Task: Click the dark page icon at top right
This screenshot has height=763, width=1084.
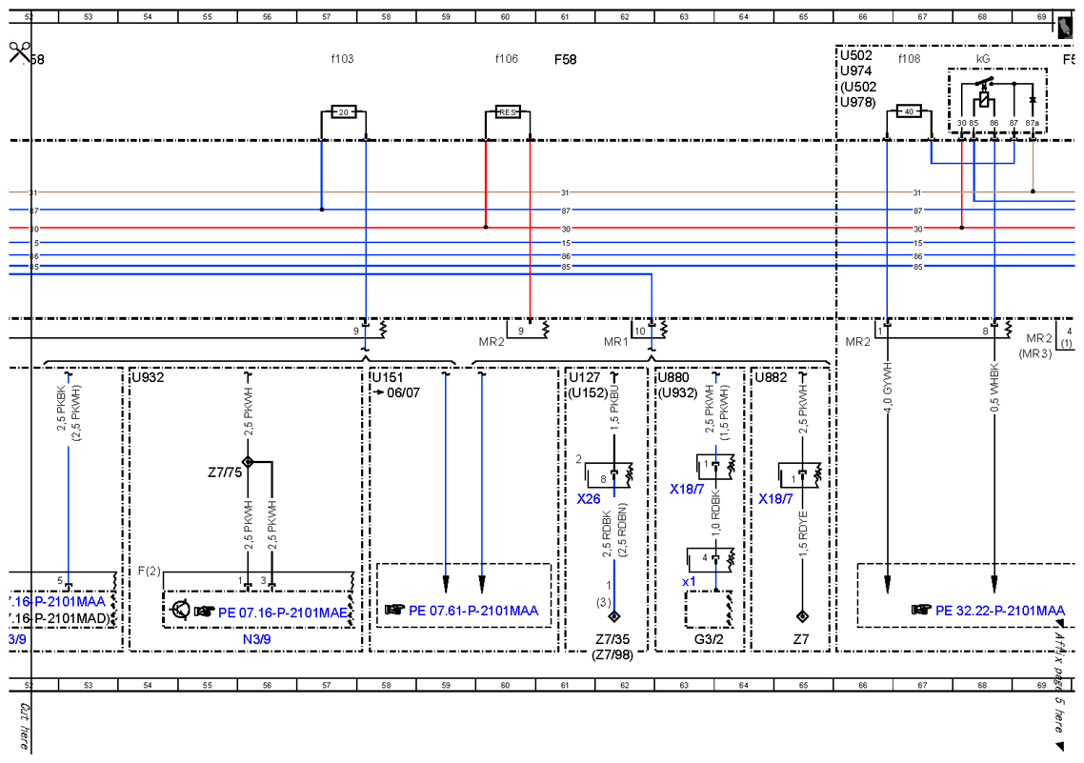Action: (1065, 27)
